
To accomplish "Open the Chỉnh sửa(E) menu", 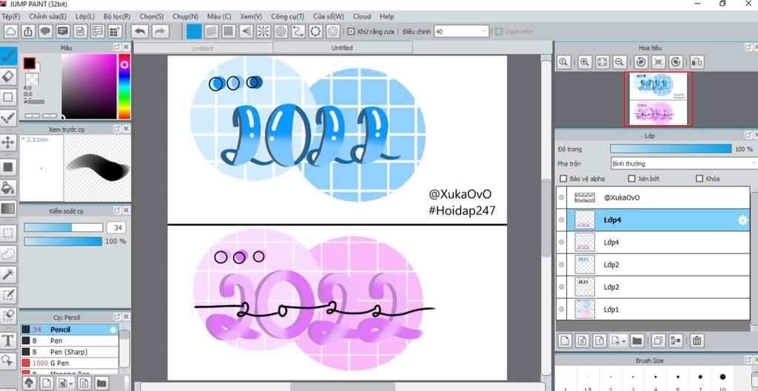I will pos(48,16).
